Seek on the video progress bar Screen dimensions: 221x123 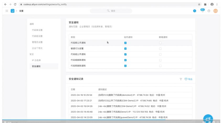tap(110, 120)
